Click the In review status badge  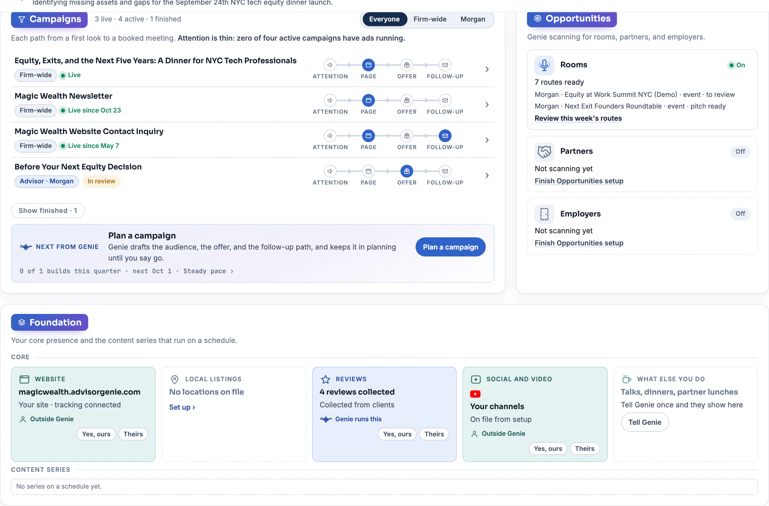coord(102,181)
